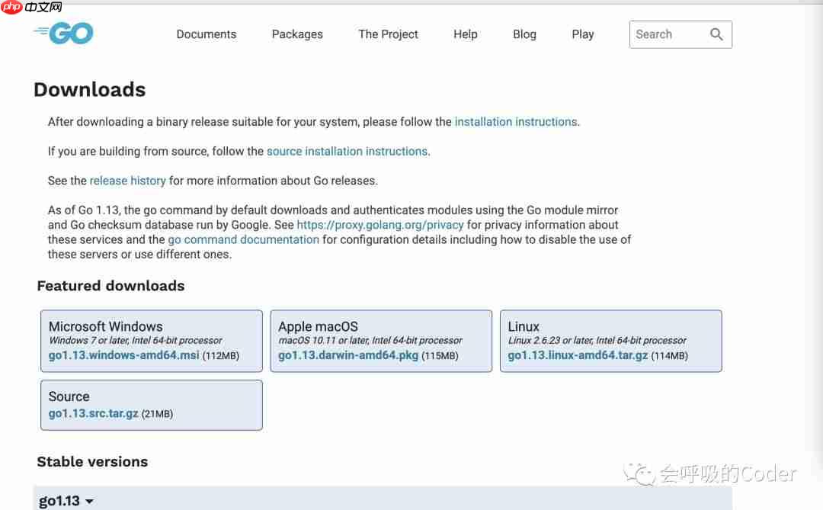Open the source installation instructions link
Screen dimensions: 823x510
(347, 152)
